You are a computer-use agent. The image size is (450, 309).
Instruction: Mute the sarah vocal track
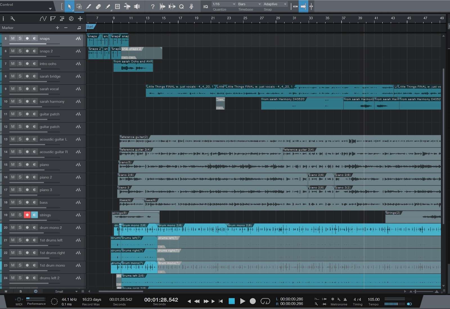pos(13,89)
